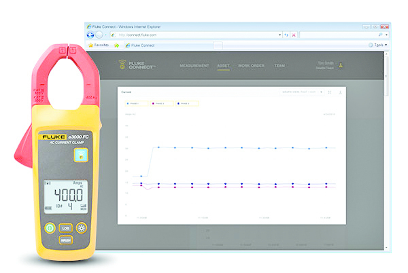
Task: Click the graph fullscreen expand icon
Action: point(330,92)
